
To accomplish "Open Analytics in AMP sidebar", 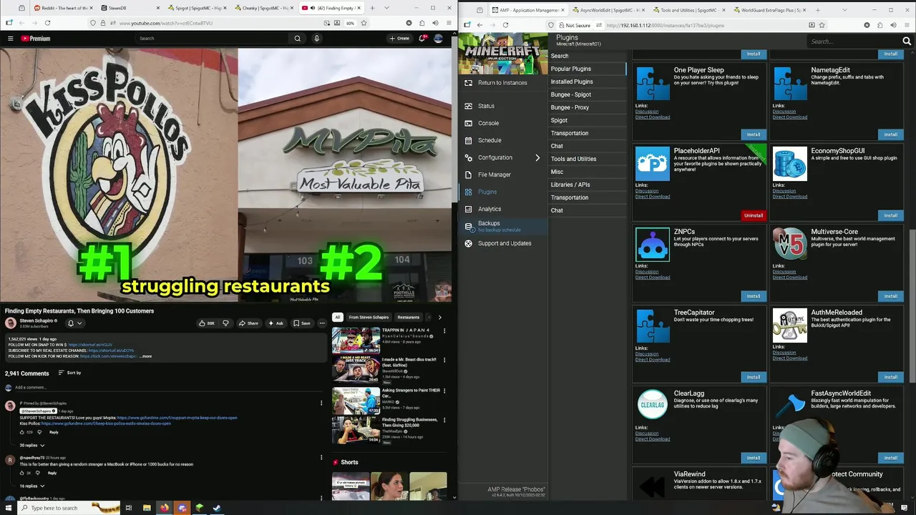I will [489, 209].
